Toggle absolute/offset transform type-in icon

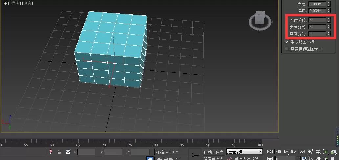(68, 152)
